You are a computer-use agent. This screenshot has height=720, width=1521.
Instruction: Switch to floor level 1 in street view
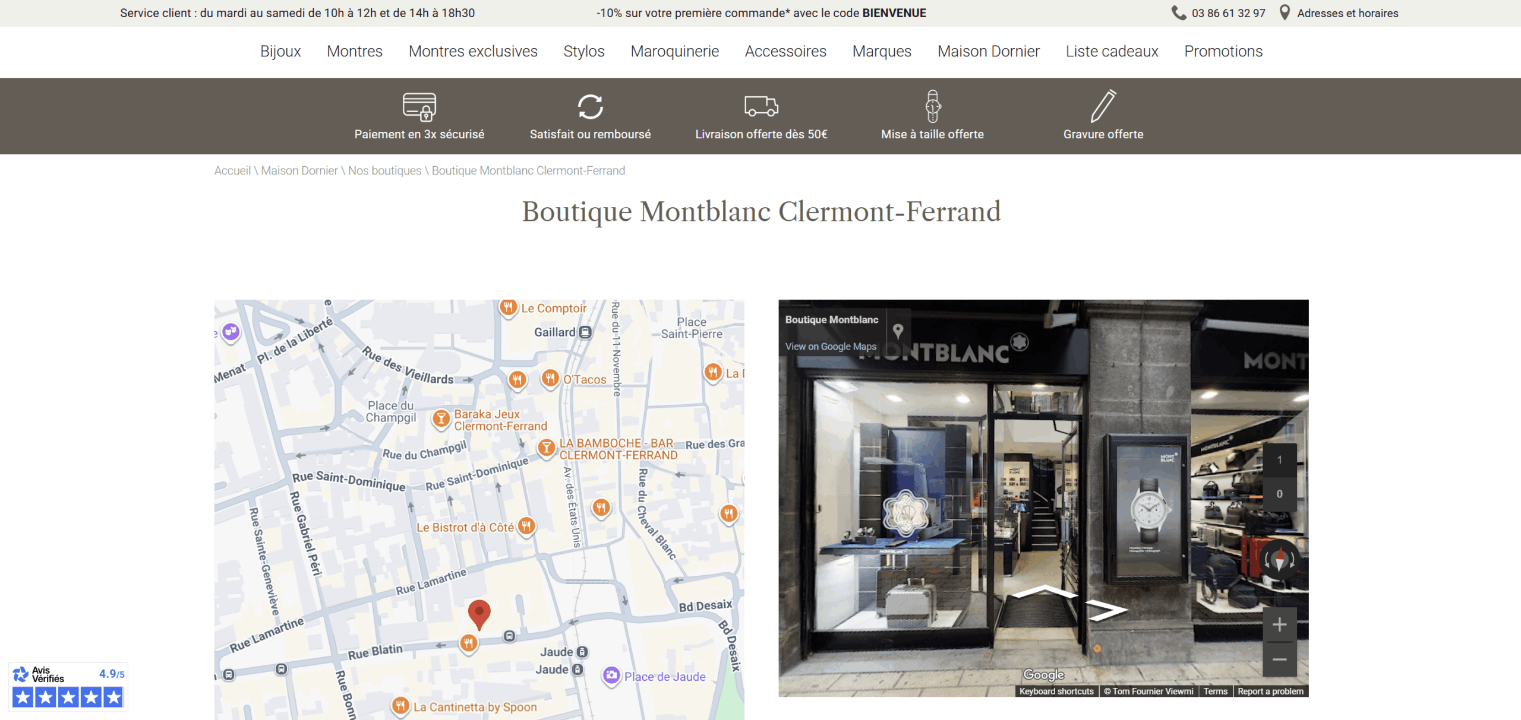point(1280,460)
